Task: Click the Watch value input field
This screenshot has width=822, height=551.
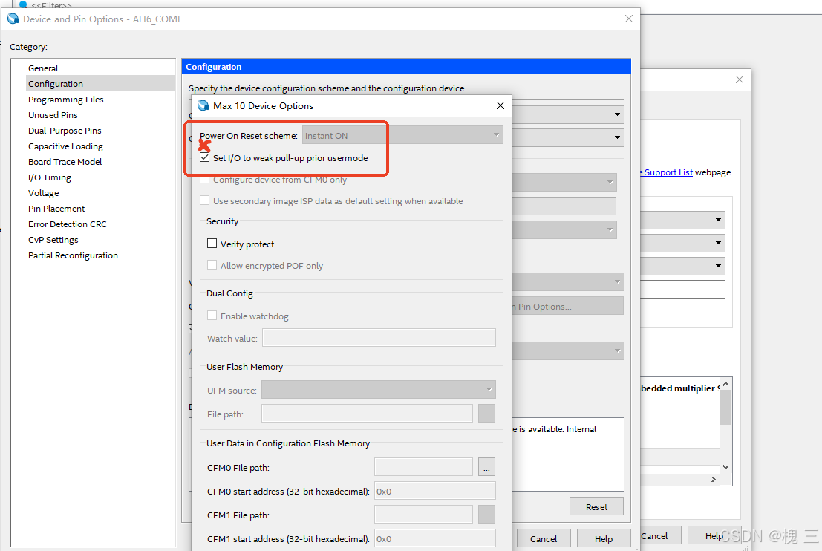Action: click(x=379, y=338)
